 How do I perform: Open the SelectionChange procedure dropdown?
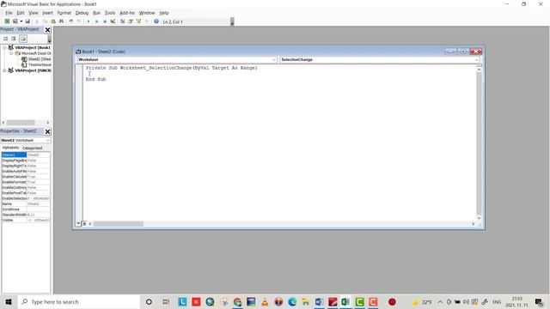point(476,60)
